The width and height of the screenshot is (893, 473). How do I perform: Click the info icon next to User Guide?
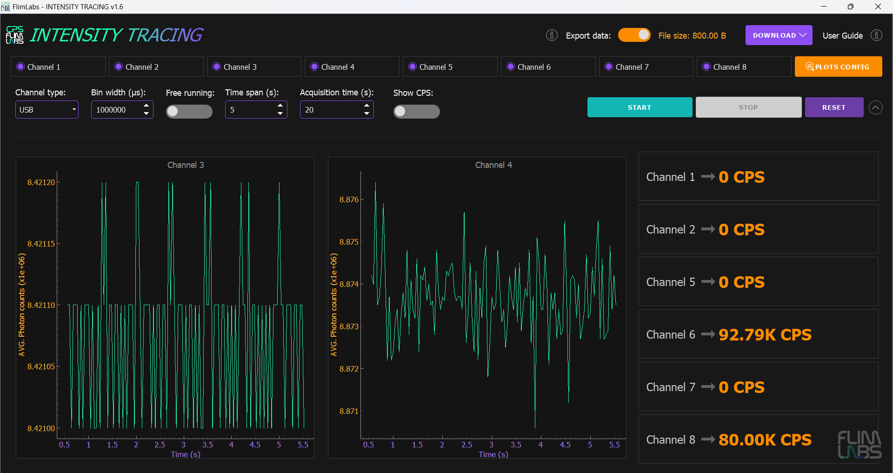[x=876, y=35]
